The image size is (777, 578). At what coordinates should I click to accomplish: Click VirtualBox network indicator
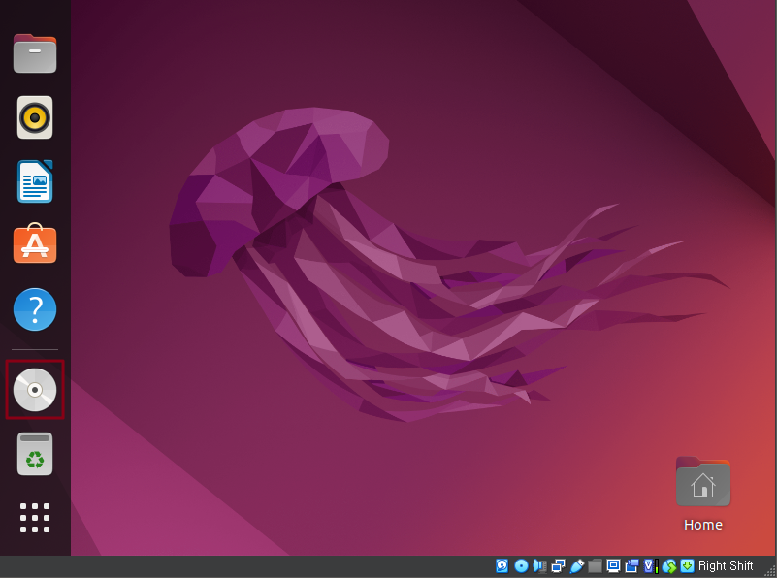point(558,565)
